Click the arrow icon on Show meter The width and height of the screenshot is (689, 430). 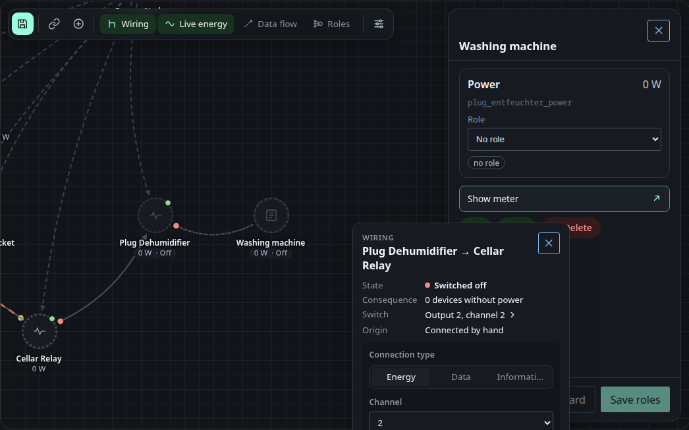coord(657,198)
